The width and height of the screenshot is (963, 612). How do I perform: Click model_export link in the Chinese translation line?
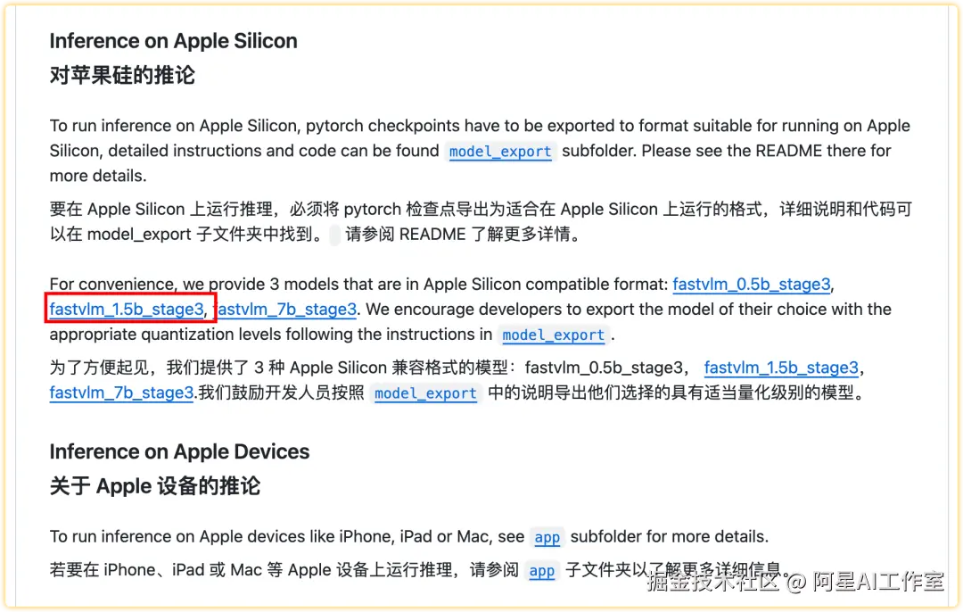[x=425, y=393]
